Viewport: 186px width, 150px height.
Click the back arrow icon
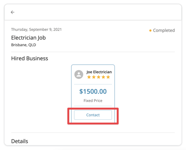click(x=13, y=12)
